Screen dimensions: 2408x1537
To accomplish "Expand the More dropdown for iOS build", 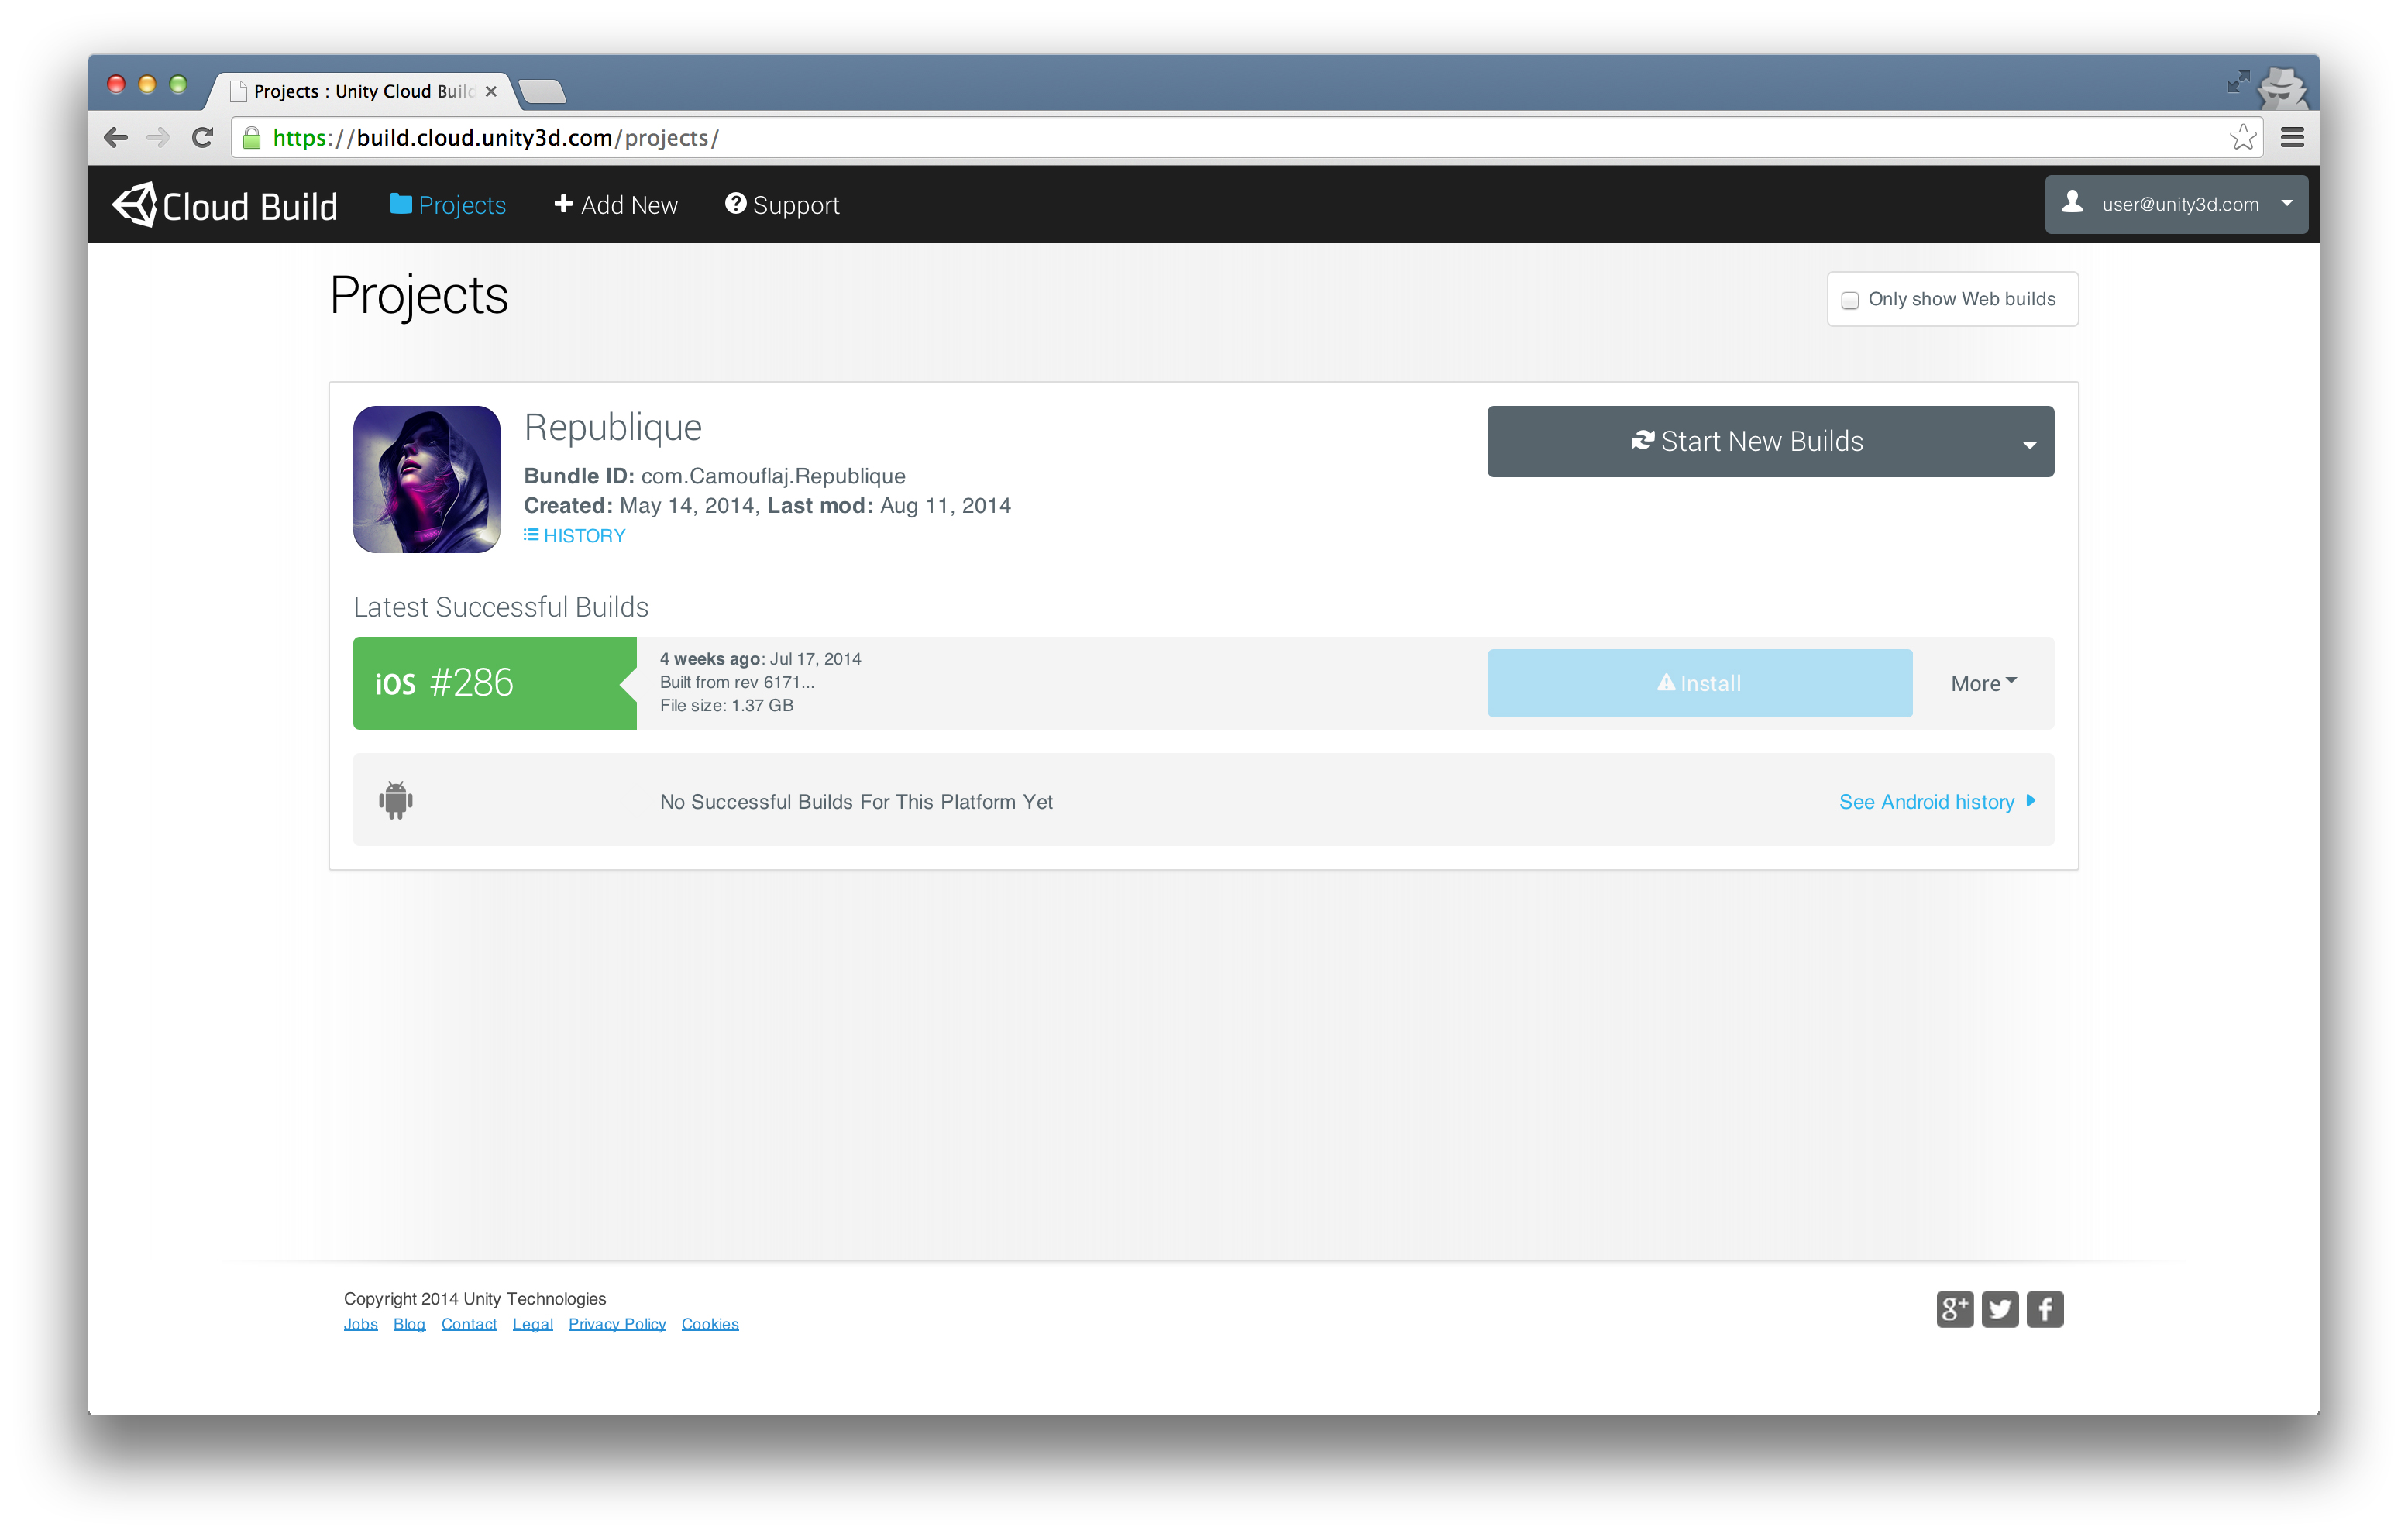I will tap(1984, 683).
